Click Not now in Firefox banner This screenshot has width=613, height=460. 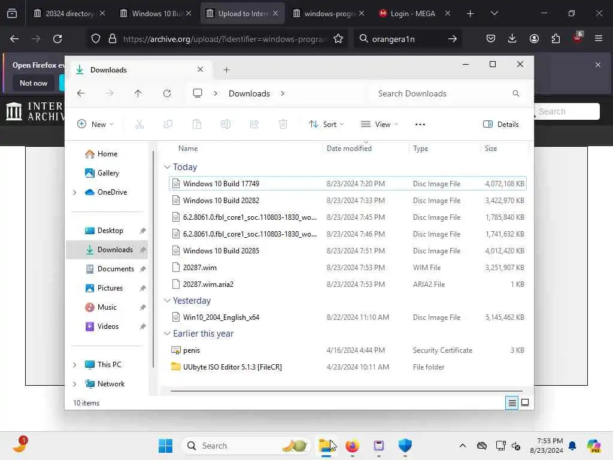coord(34,83)
